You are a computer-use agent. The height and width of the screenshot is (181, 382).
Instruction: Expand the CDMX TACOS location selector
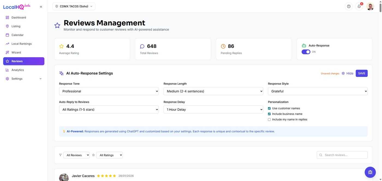[x=74, y=6]
